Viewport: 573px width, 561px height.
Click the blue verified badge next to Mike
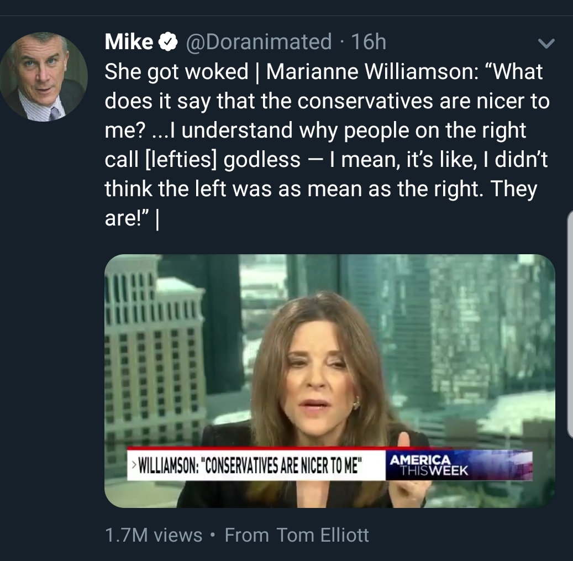[x=168, y=41]
